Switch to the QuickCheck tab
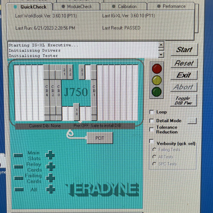This screenshot has height=213, width=213. click(30, 7)
